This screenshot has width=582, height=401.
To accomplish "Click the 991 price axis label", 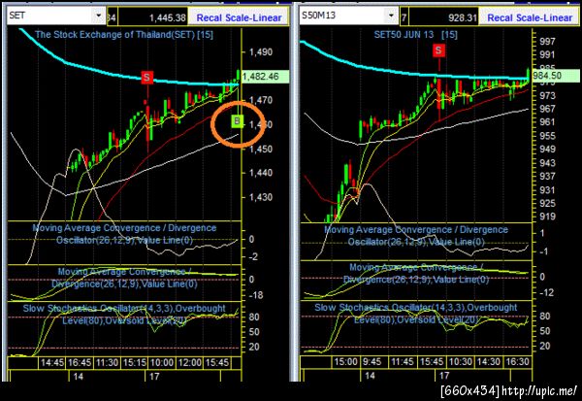I will click(548, 54).
